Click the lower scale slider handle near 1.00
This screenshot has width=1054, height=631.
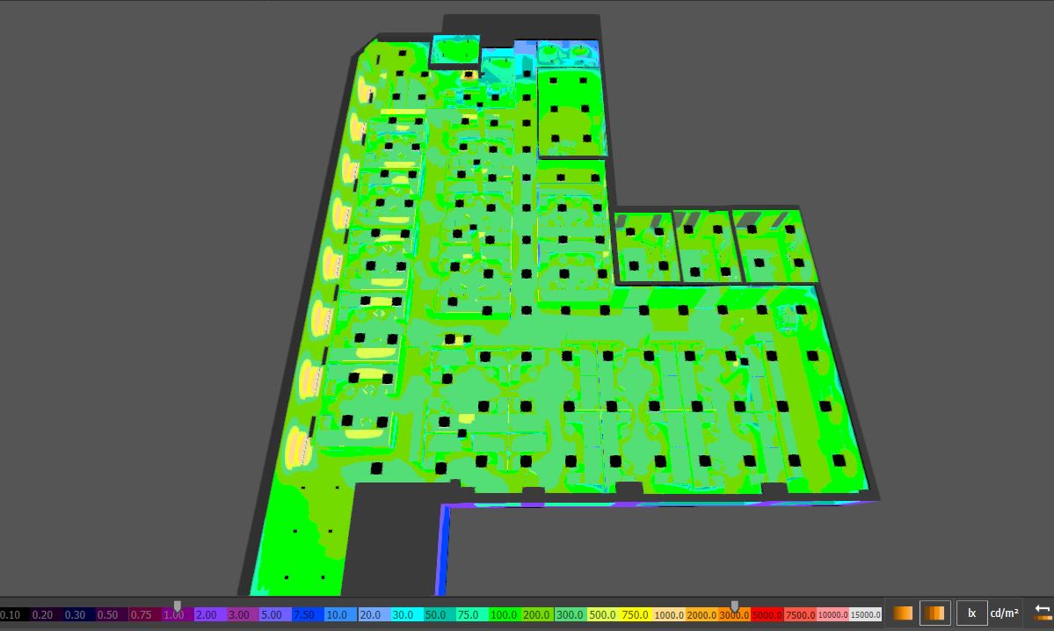[x=178, y=606]
